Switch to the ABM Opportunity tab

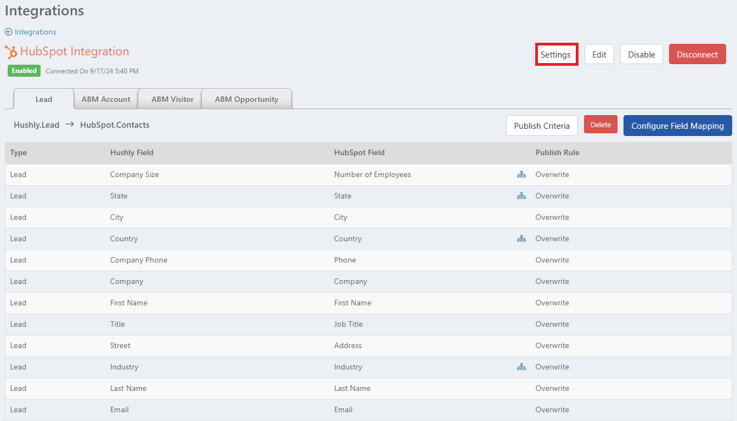(x=247, y=99)
